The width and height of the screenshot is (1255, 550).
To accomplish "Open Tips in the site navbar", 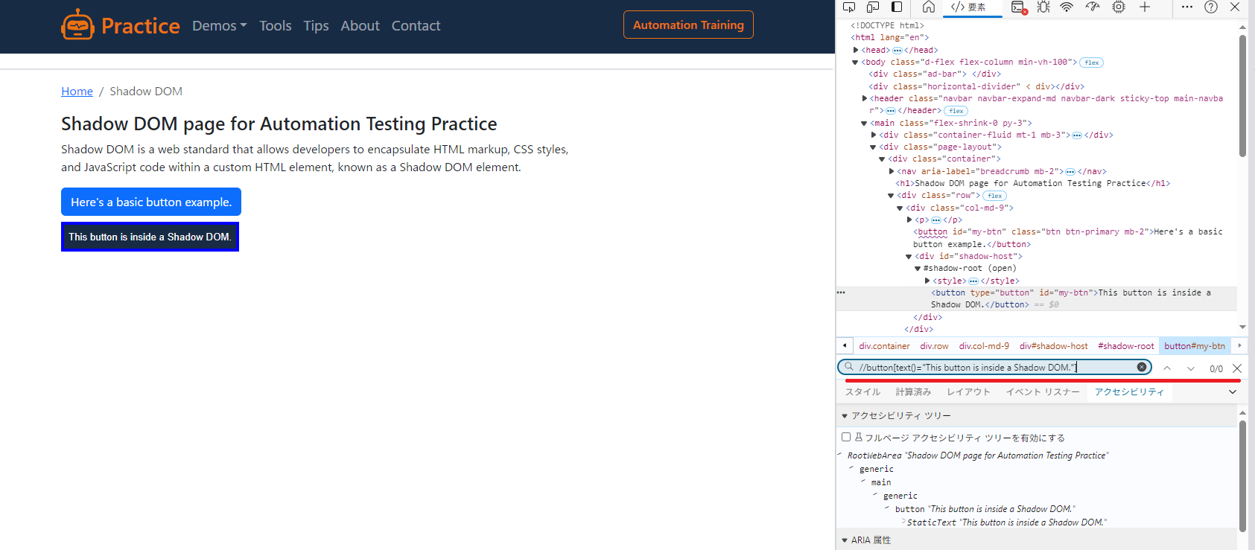I will [x=316, y=25].
